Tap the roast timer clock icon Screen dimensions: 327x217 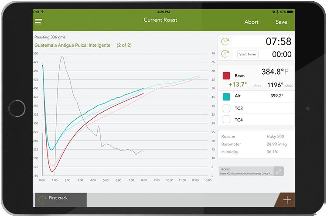pyautogui.click(x=225, y=42)
